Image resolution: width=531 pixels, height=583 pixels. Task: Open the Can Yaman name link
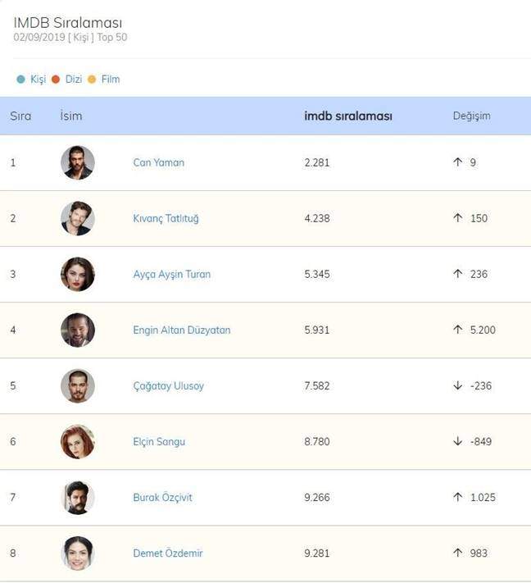click(159, 162)
